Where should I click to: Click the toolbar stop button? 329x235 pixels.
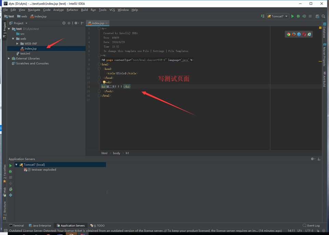click(310, 16)
